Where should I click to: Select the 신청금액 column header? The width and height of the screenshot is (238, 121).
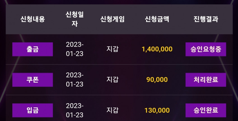pos(157,19)
